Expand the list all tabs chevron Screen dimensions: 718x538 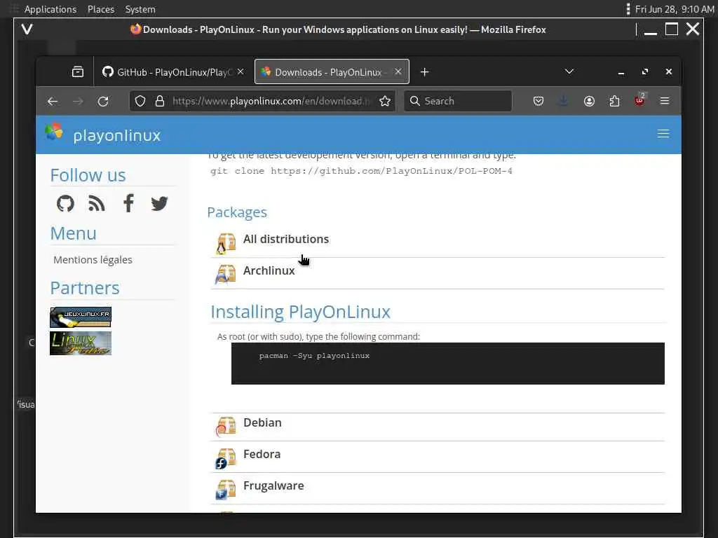coord(569,71)
